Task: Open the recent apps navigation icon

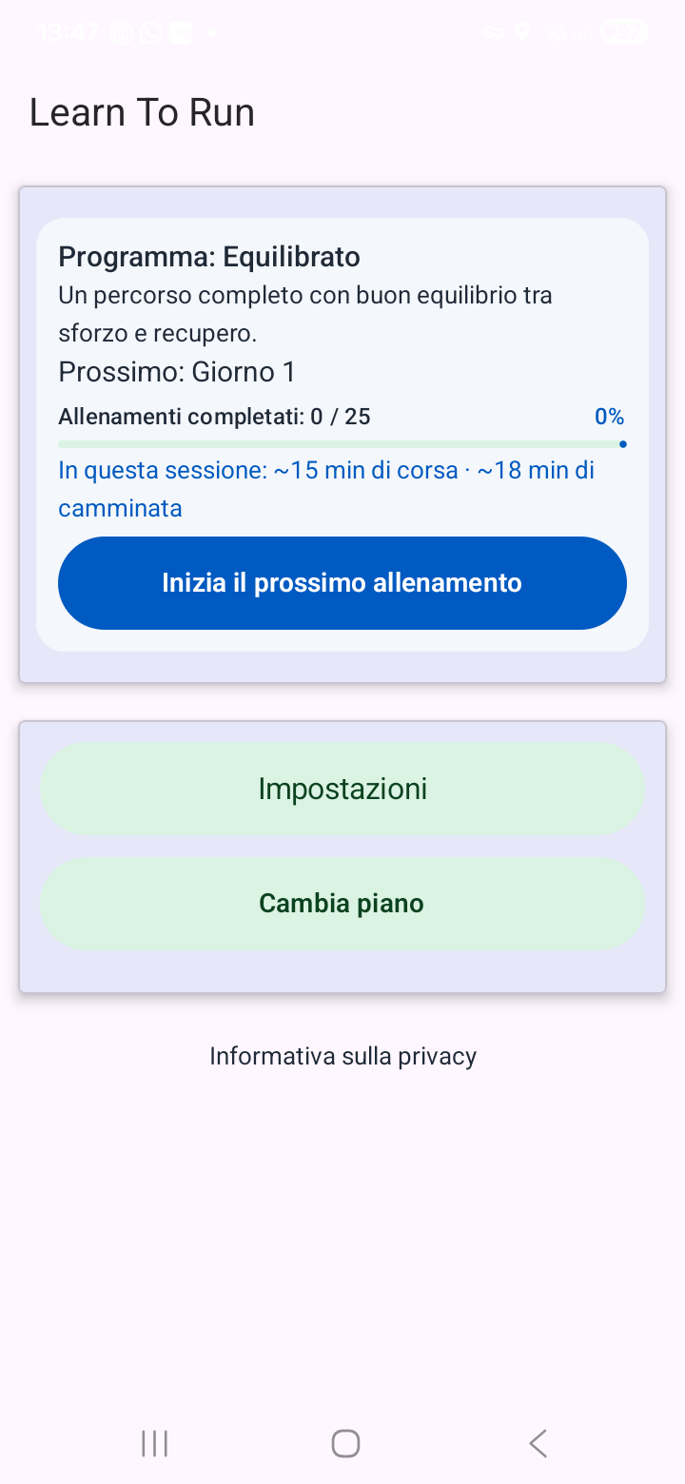Action: click(154, 1443)
